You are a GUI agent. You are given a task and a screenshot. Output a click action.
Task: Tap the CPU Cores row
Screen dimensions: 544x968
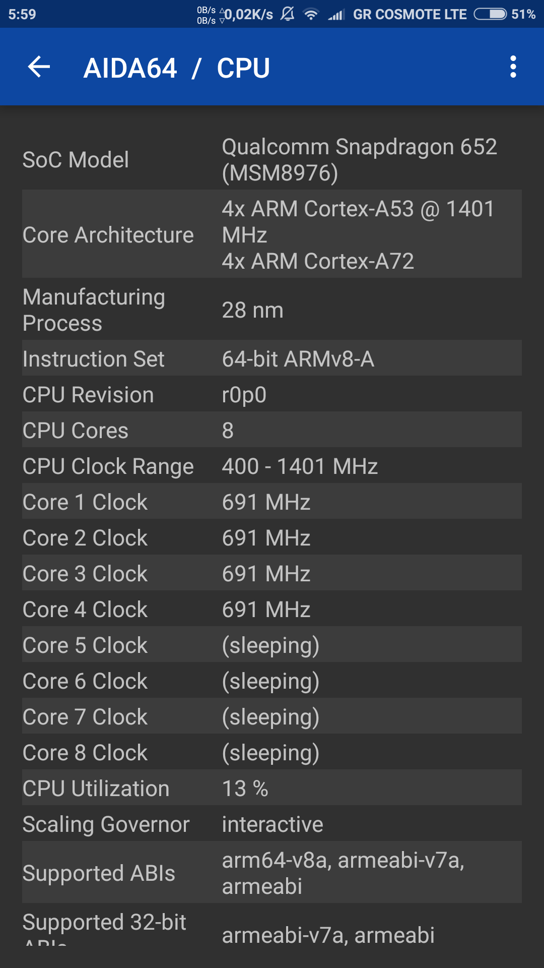click(272, 430)
